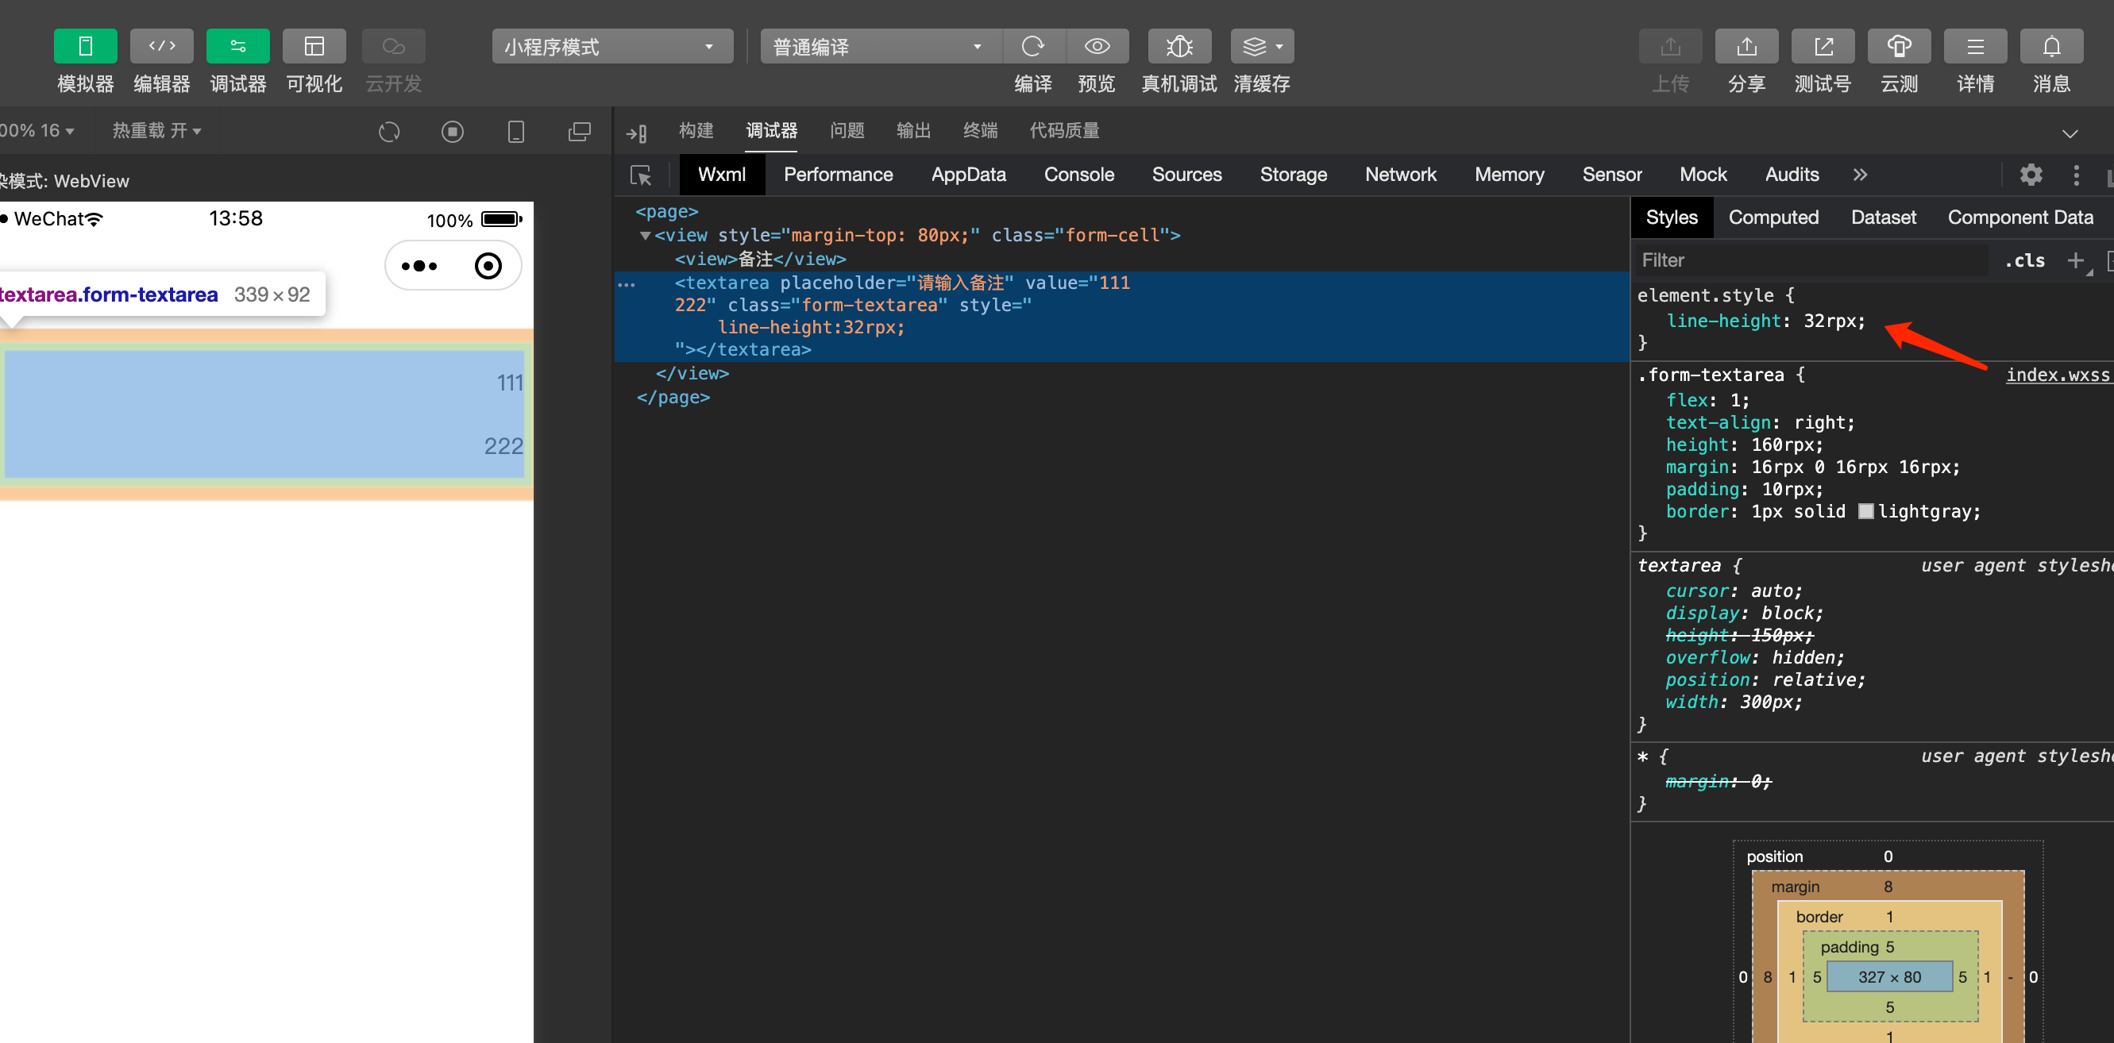Click the ellipsis beside the selected textarea node
Screen dimensions: 2114x1043
click(x=626, y=284)
